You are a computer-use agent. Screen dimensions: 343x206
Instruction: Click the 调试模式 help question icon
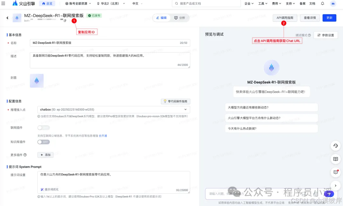click(x=309, y=35)
